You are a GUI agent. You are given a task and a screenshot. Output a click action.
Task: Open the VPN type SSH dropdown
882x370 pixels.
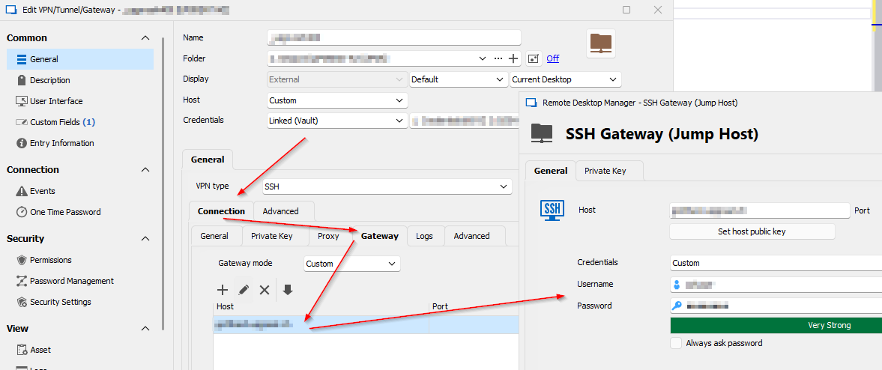coord(387,186)
